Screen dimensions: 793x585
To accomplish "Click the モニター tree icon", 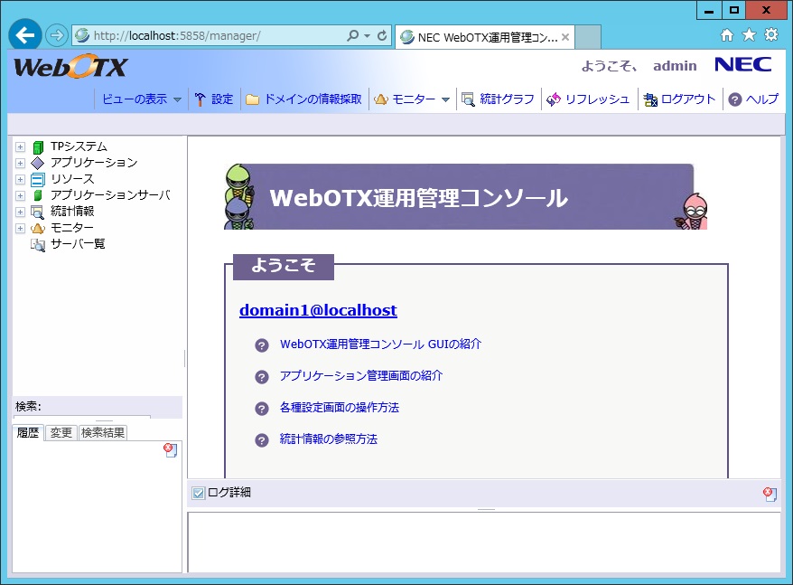I will (x=38, y=228).
